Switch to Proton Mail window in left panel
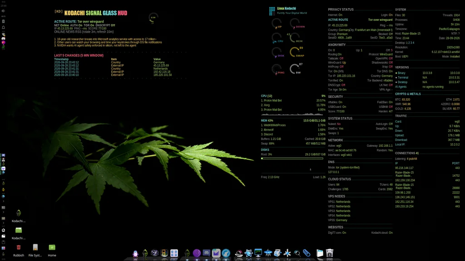 3,169
